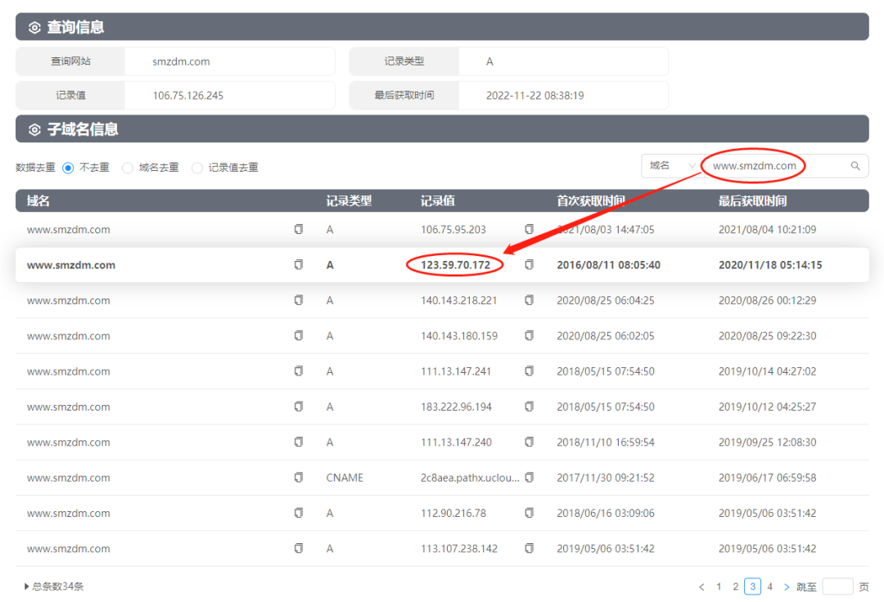Click the 记录值 column header
884x602 pixels.
coord(438,201)
